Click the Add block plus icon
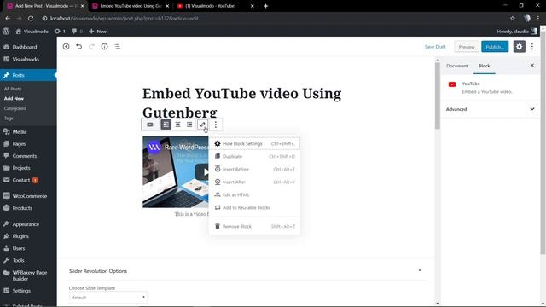The width and height of the screenshot is (546, 307). [66, 47]
